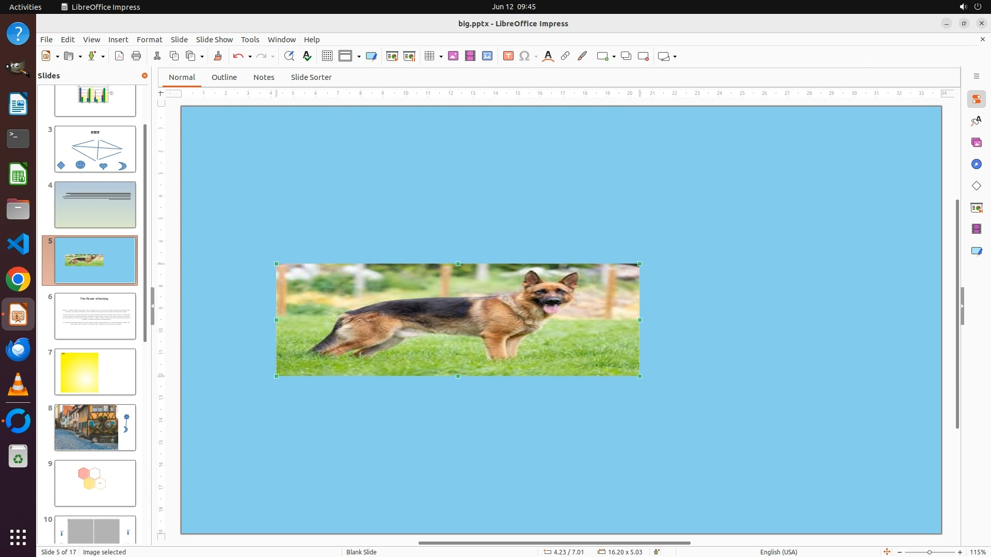Click the Clone Formatting paintbrush icon

tap(217, 56)
